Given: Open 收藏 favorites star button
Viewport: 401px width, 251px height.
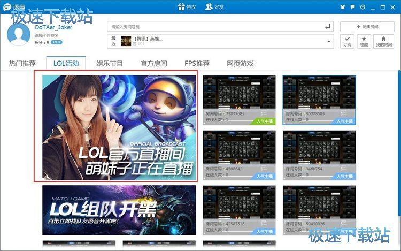Looking at the screenshot, I should (364, 41).
